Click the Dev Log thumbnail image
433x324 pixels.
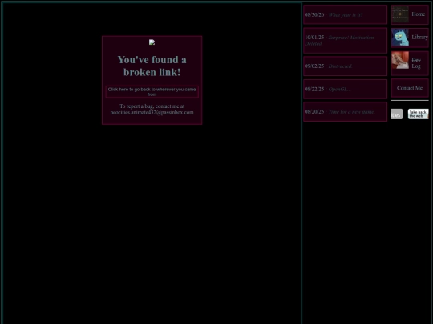pyautogui.click(x=400, y=60)
